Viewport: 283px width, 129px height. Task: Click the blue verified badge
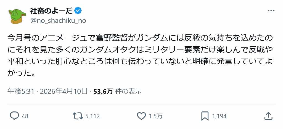pyautogui.click(x=78, y=11)
